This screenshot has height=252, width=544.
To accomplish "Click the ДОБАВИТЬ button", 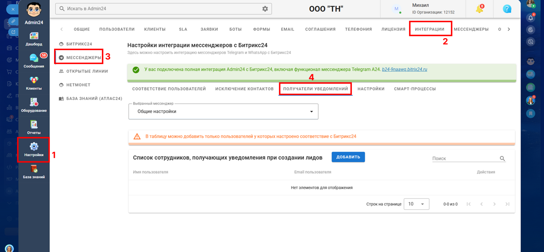I will pyautogui.click(x=348, y=157).
